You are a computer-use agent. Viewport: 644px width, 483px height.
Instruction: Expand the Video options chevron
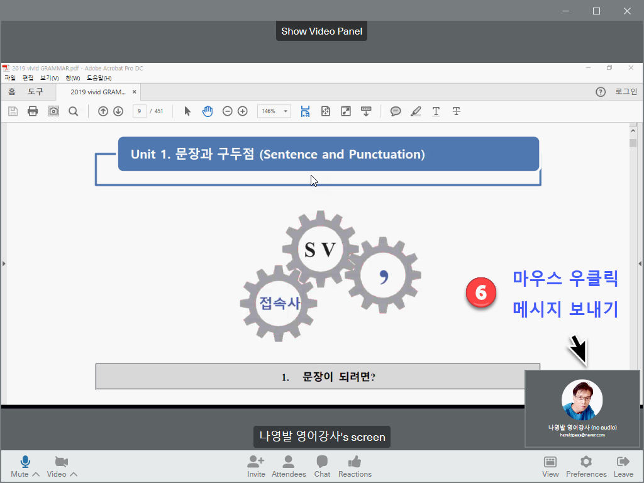point(74,474)
